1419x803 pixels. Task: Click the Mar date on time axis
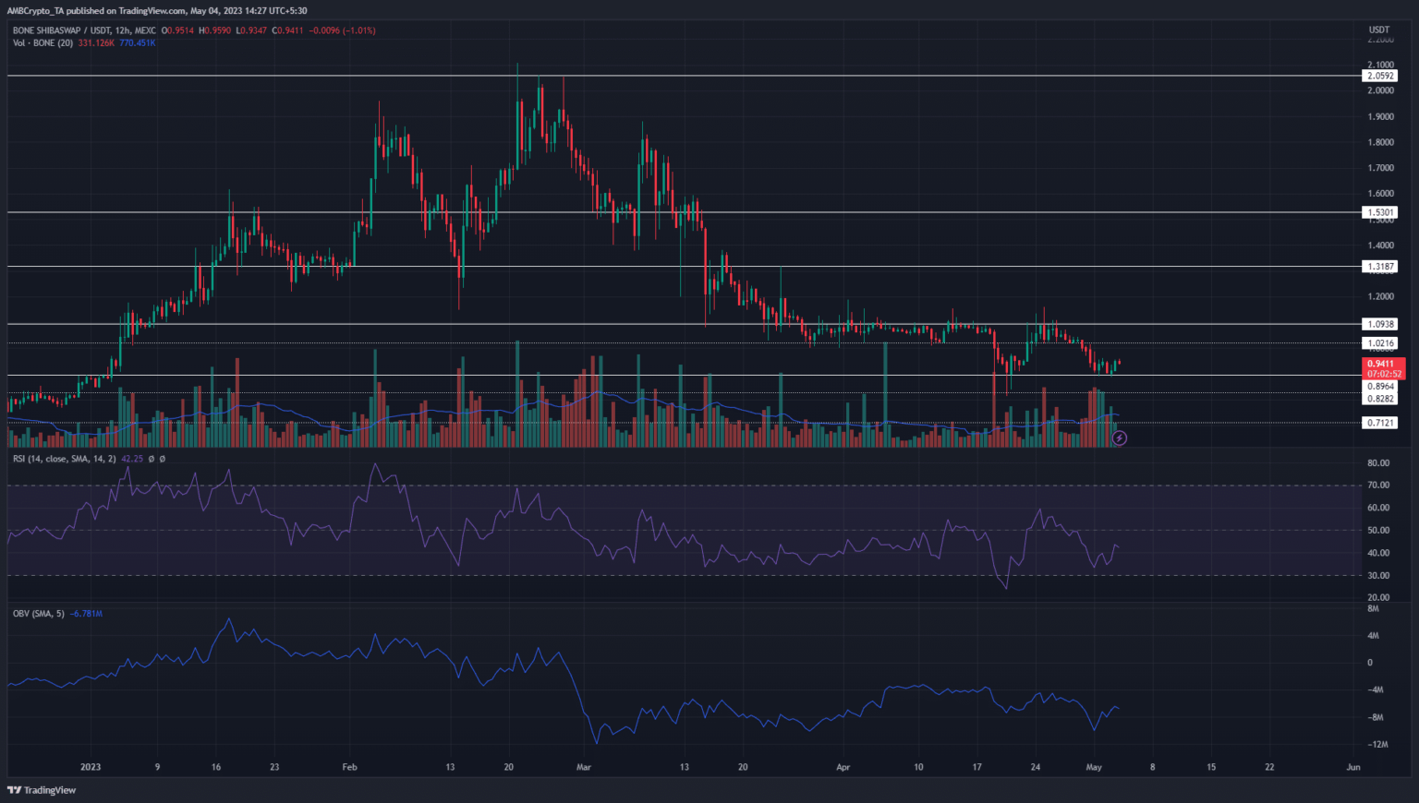(583, 767)
